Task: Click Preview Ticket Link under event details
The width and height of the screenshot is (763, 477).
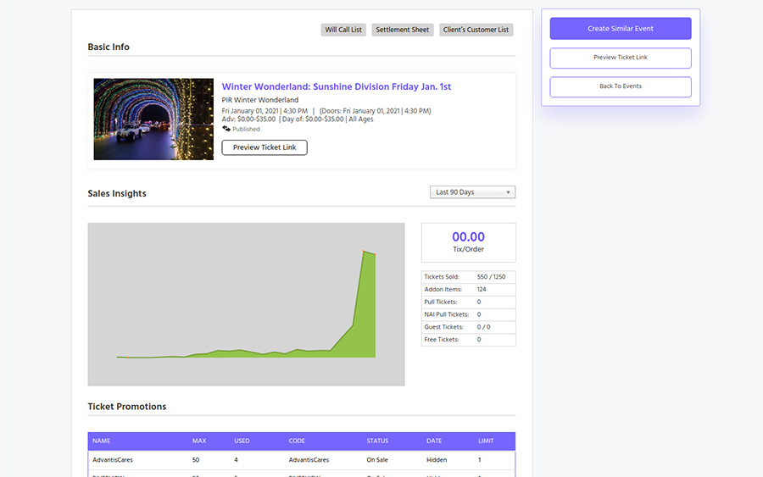Action: 265,147
